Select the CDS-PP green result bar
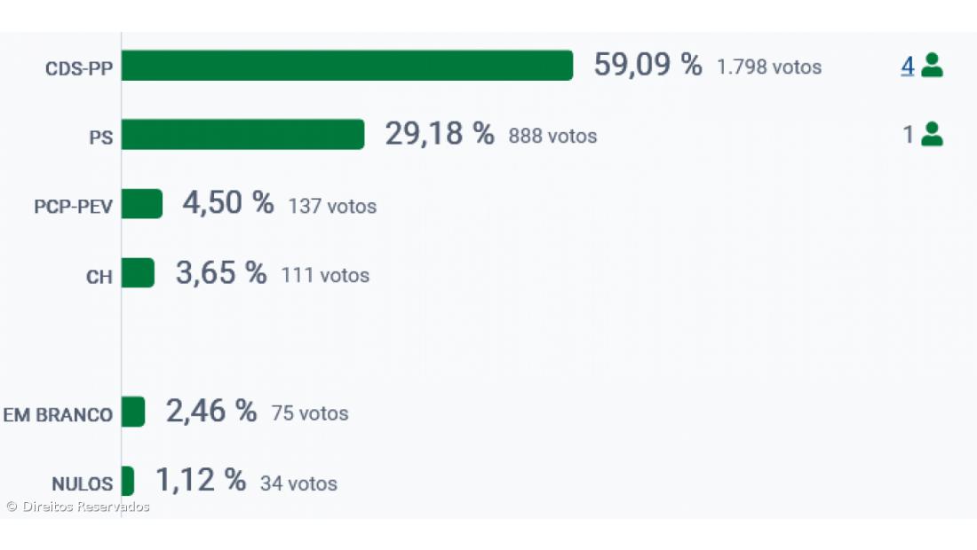 346,66
